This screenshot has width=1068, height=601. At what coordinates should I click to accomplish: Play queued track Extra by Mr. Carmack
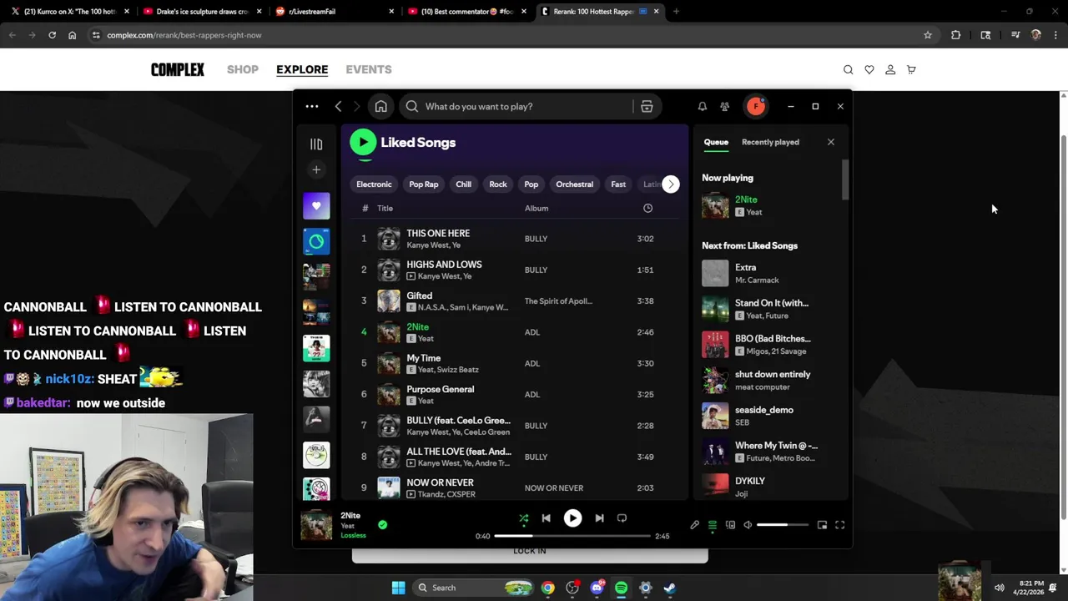pos(768,274)
